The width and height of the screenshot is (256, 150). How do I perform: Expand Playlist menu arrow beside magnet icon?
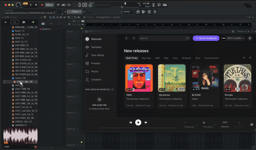[x=41, y=17]
